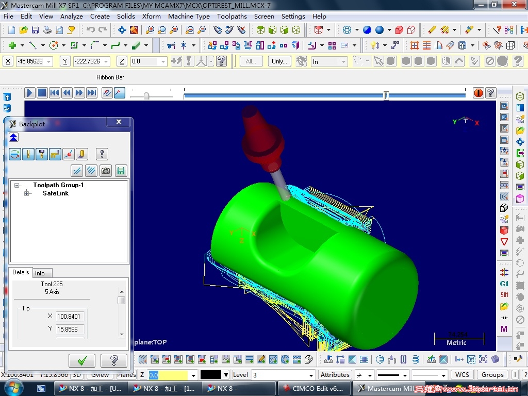Jump to previous stop in backplot
Image resolution: width=528 pixels, height=396 pixels.
click(54, 93)
